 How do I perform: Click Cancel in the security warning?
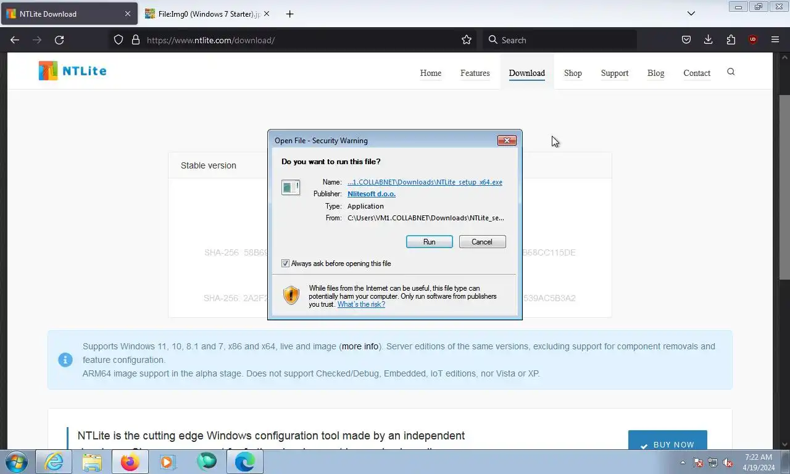click(x=483, y=242)
